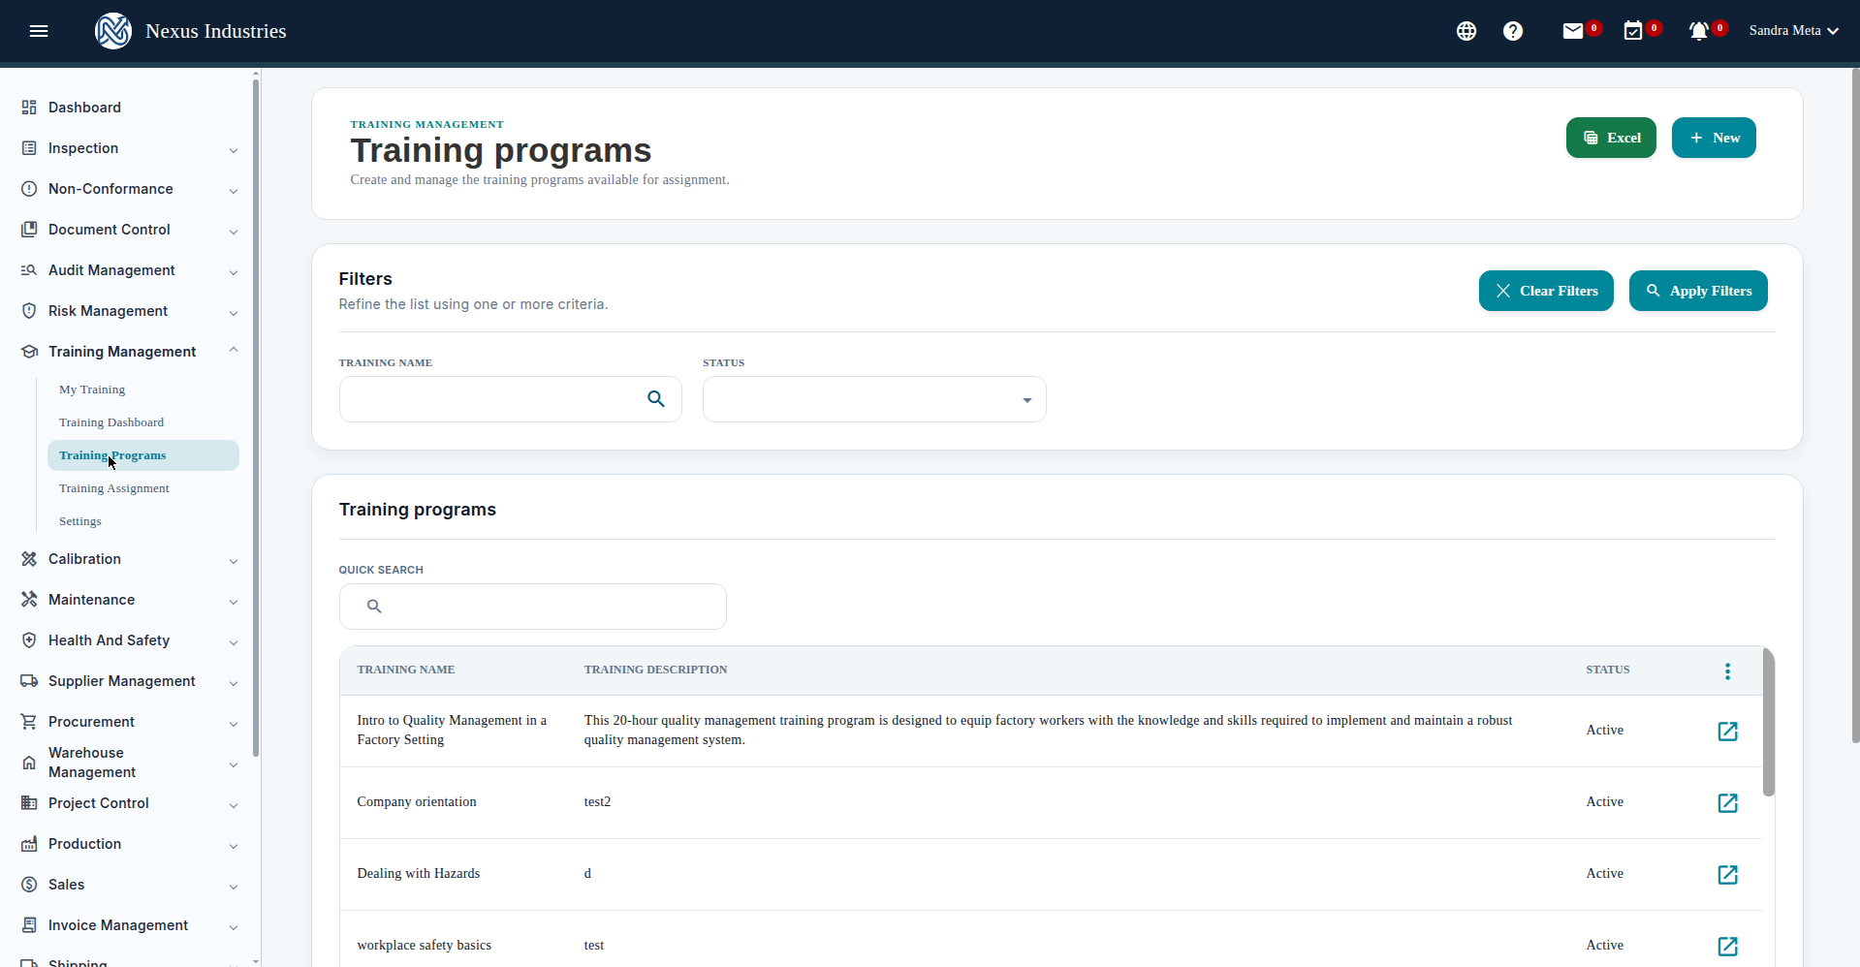Create a New training program
The height and width of the screenshot is (967, 1860).
point(1714,138)
